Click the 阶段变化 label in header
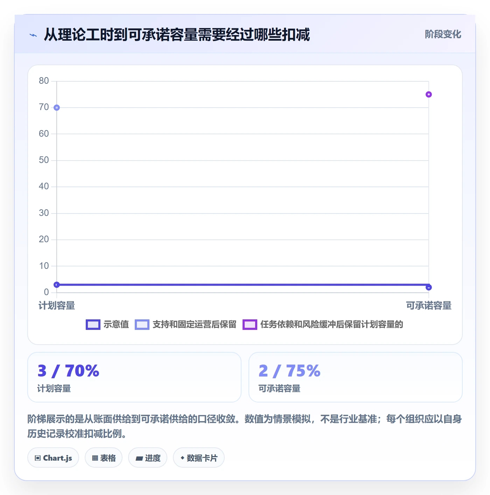Image resolution: width=490 pixels, height=495 pixels. coord(443,34)
